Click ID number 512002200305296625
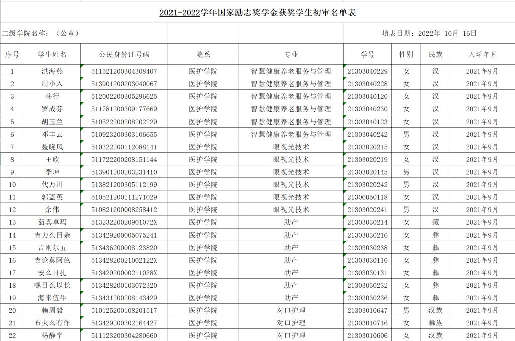Viewport: 515px width, 341px height. (124, 96)
